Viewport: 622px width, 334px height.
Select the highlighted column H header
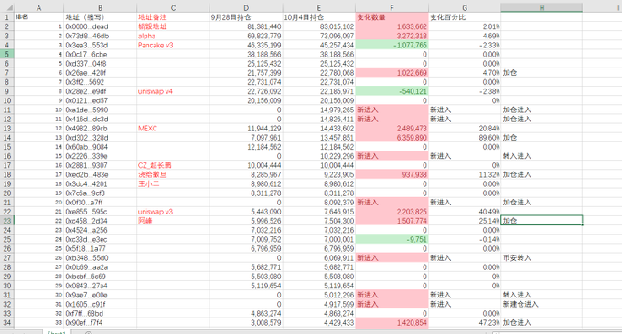[x=542, y=7]
